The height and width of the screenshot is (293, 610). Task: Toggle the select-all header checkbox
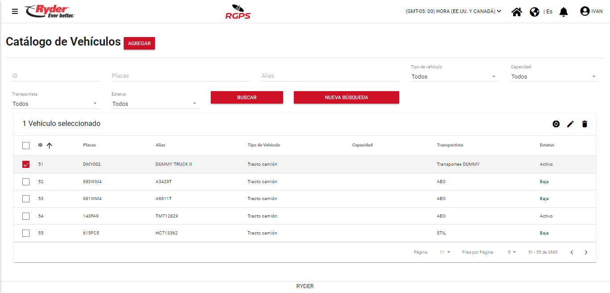click(26, 146)
